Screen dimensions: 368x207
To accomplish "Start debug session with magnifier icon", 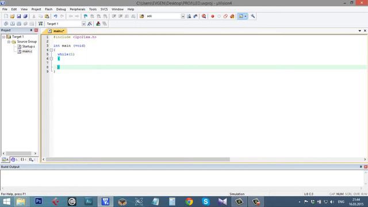I will point(204,16).
